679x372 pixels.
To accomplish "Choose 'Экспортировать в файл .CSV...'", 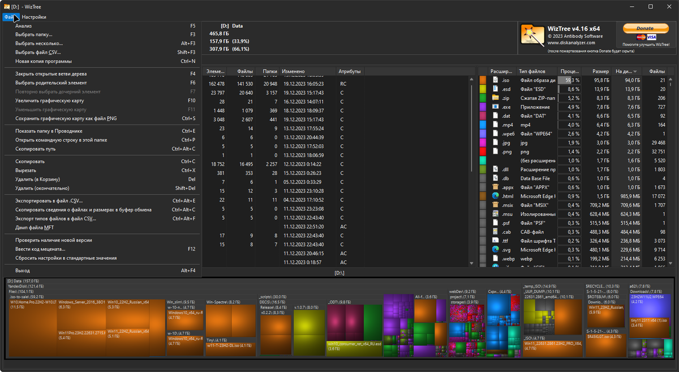I will point(102,200).
